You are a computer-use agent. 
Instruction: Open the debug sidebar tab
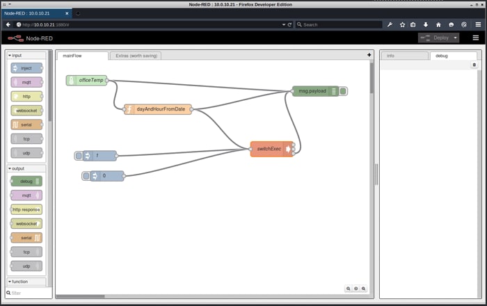(454, 56)
